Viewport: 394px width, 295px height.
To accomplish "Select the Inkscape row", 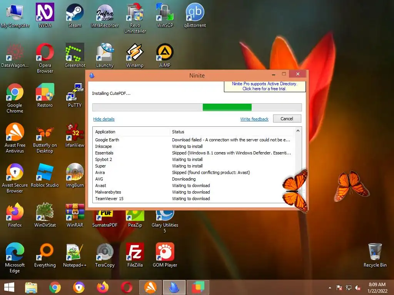I will [194, 146].
